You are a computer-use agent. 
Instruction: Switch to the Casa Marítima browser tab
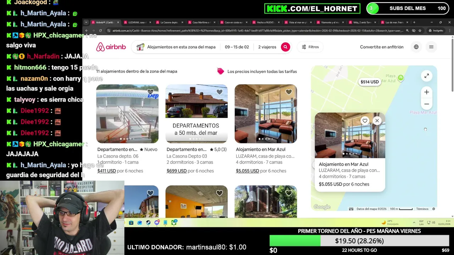click(x=201, y=22)
